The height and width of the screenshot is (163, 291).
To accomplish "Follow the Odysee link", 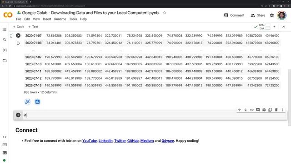I will point(168,141).
